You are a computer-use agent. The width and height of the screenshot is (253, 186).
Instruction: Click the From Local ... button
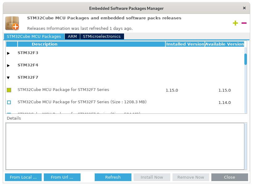coord(23,177)
